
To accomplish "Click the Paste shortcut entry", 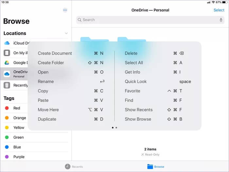I will coord(71,100).
